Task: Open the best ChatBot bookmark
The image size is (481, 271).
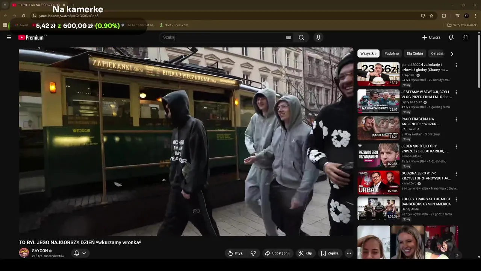Action: 138,25
